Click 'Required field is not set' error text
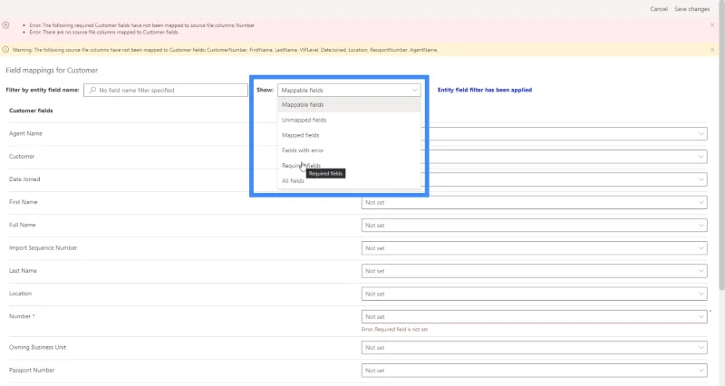The image size is (725, 386). [x=394, y=329]
